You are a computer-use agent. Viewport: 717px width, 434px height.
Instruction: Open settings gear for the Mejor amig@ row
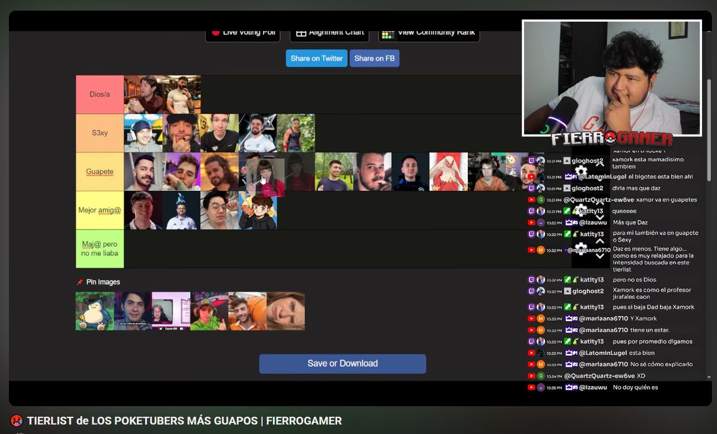581,210
